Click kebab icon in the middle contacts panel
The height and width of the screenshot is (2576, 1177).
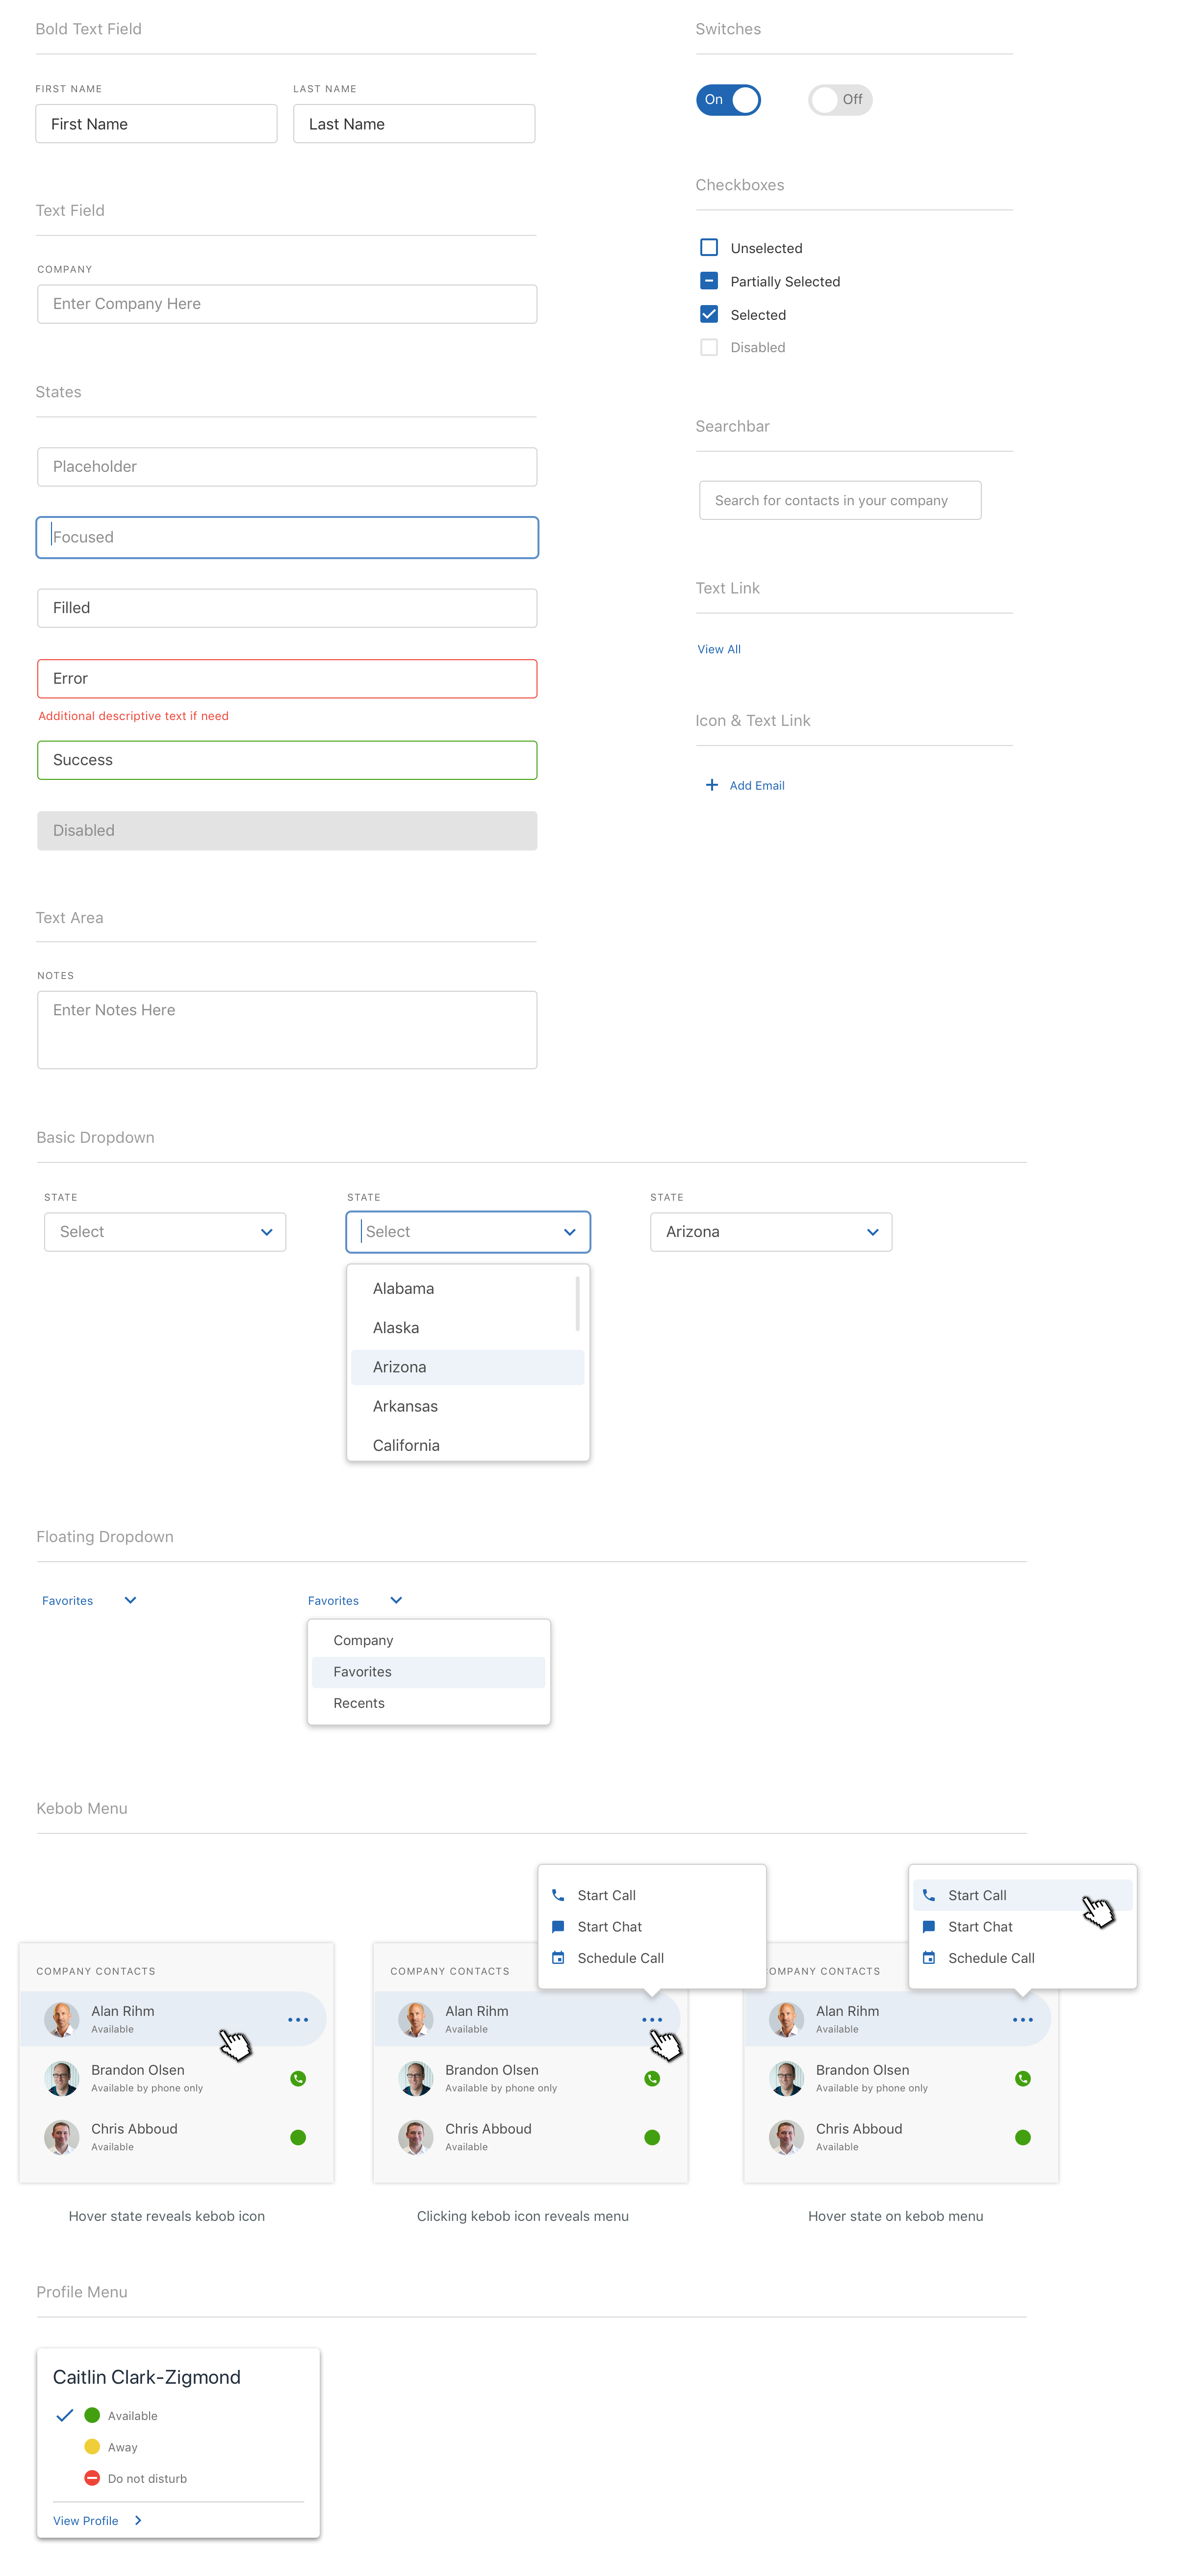[652, 2020]
